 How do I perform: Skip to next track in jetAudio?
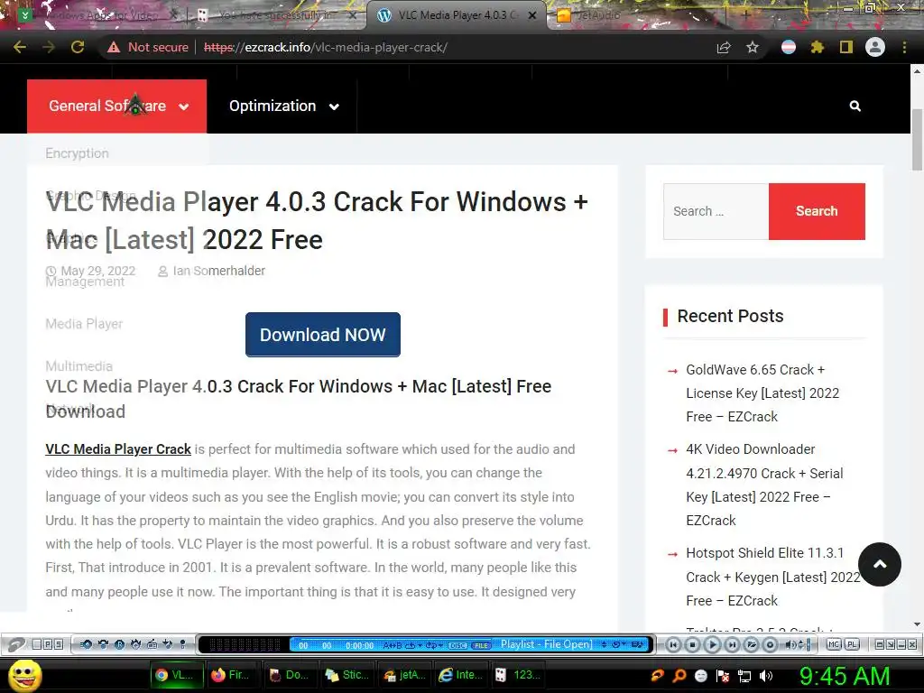[x=732, y=644]
